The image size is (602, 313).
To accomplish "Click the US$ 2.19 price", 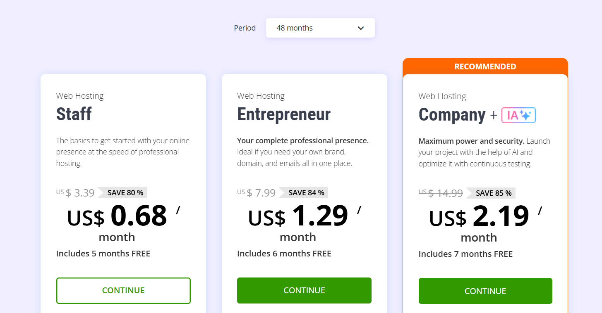I will [x=479, y=217].
